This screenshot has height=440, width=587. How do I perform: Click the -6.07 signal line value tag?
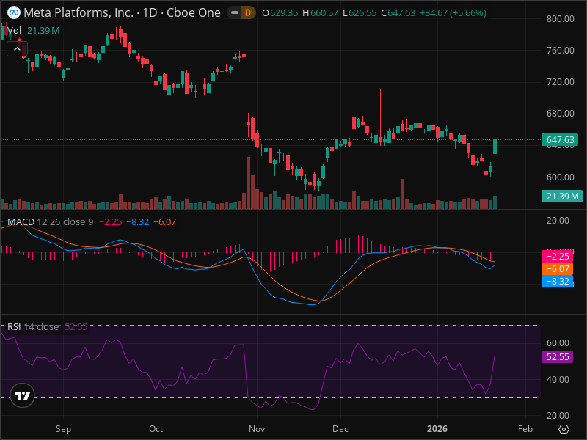tap(557, 268)
